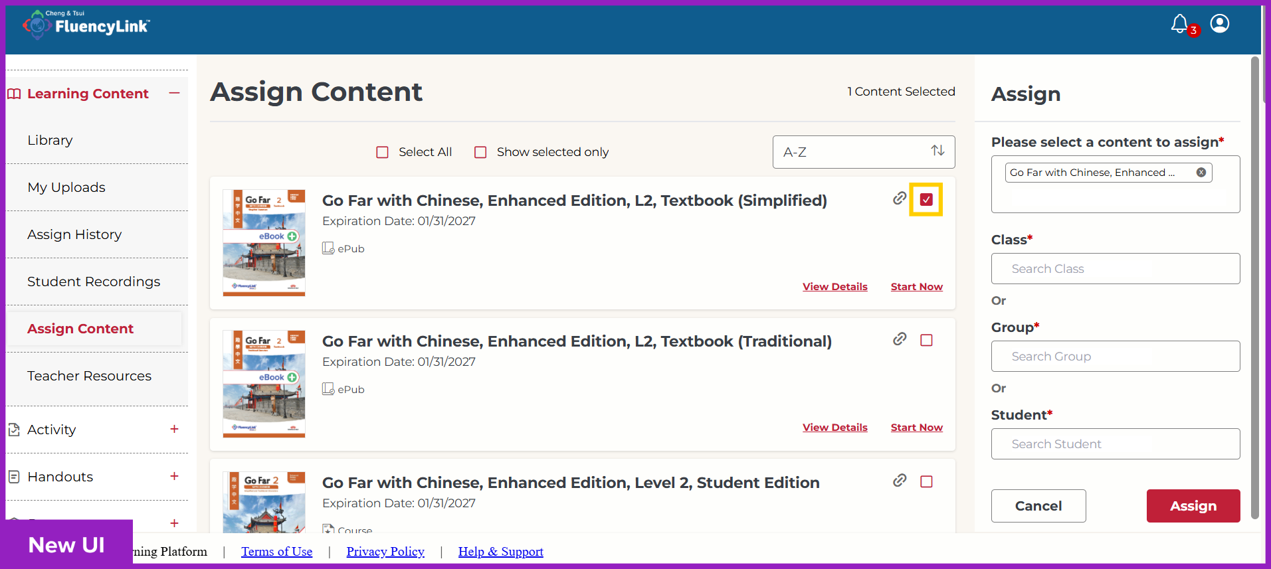Click the '1 Content Selected' text
This screenshot has width=1271, height=569.
click(901, 92)
